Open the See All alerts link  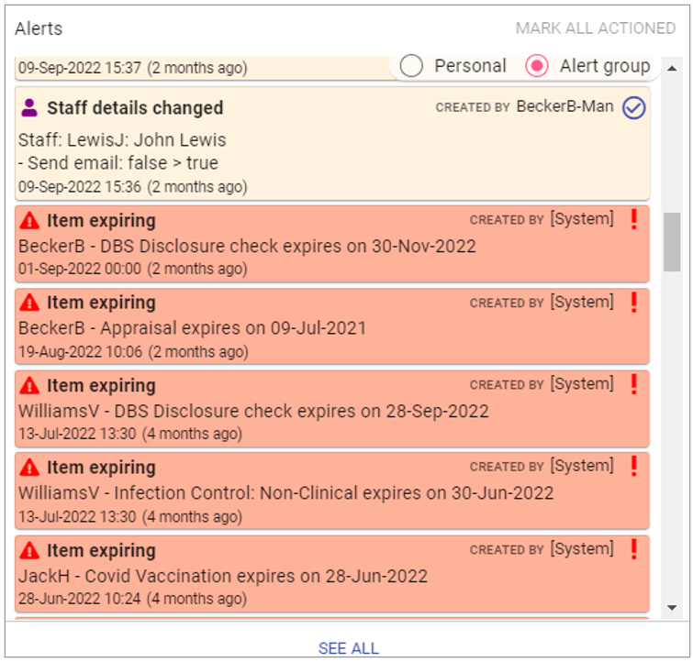click(348, 648)
